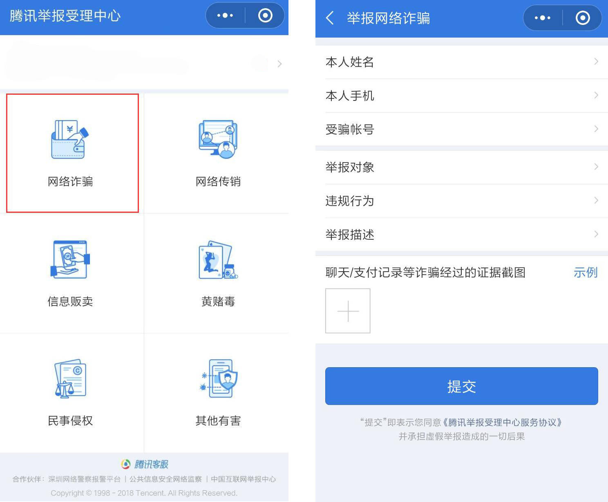Select the 网络传销 category label
Image resolution: width=608 pixels, height=502 pixels.
coord(218,181)
